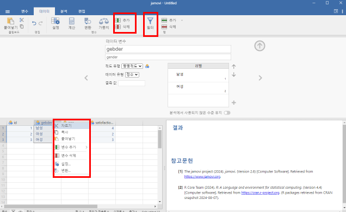Open the jamovi.org link
Image resolution: width=346 pixels, height=212 pixels.
202,177
